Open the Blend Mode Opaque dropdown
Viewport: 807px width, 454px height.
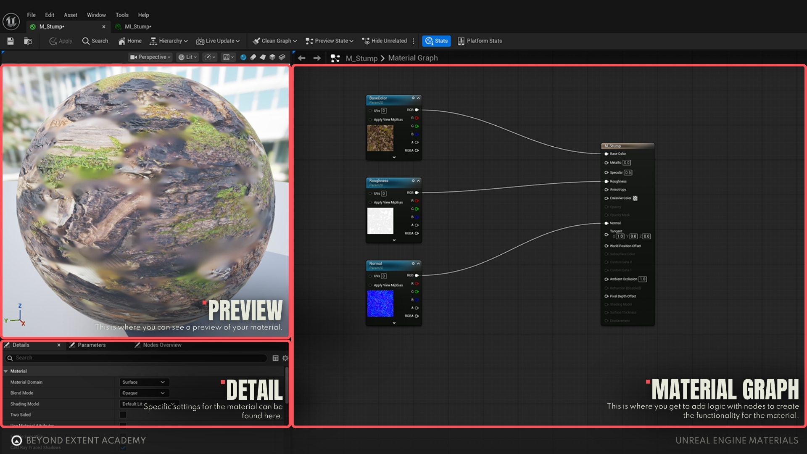point(143,393)
